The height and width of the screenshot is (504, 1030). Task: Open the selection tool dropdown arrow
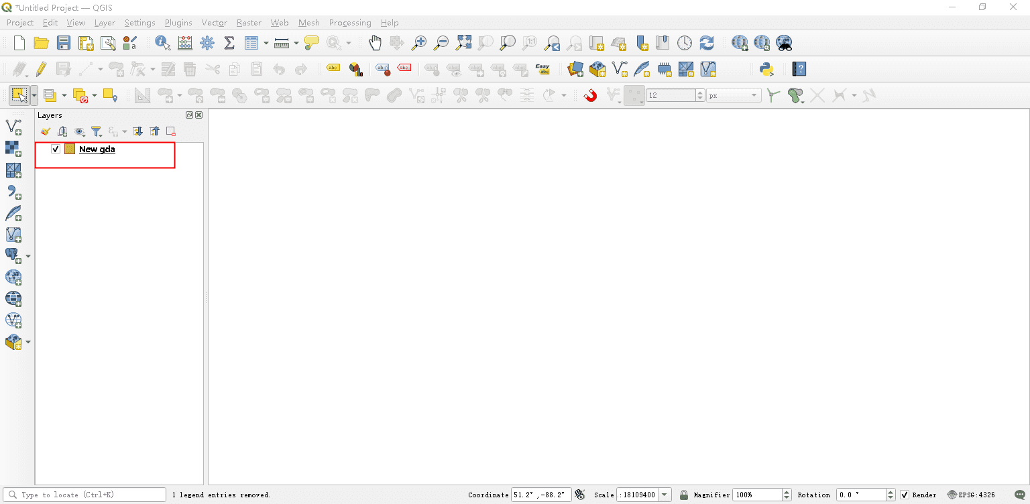click(x=34, y=96)
